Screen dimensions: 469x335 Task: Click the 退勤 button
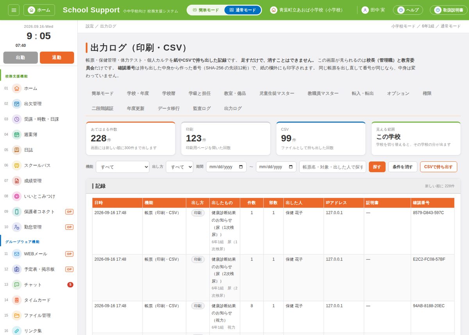[x=57, y=57]
